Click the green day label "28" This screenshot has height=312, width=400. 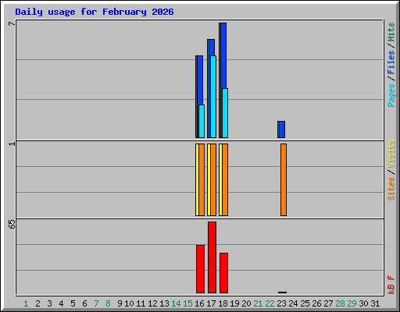[340, 303]
